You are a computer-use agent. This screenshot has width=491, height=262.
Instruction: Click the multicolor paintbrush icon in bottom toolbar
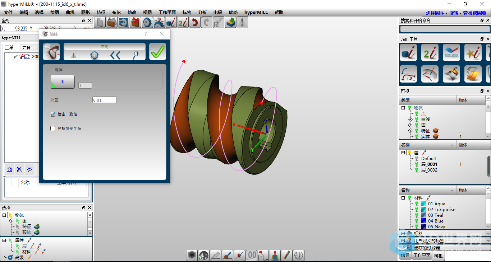tap(275, 256)
